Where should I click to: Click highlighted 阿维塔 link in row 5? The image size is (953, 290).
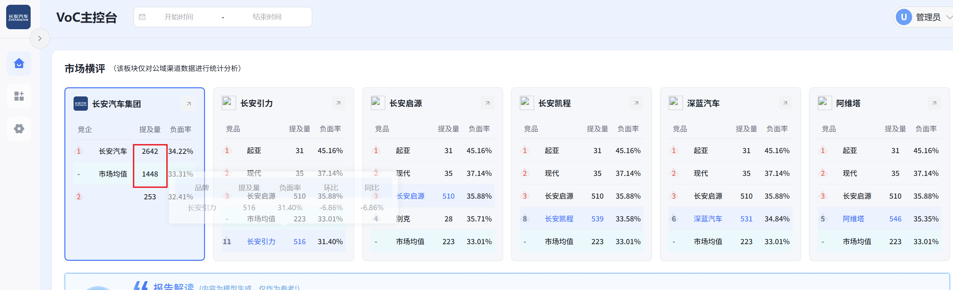pyautogui.click(x=853, y=219)
